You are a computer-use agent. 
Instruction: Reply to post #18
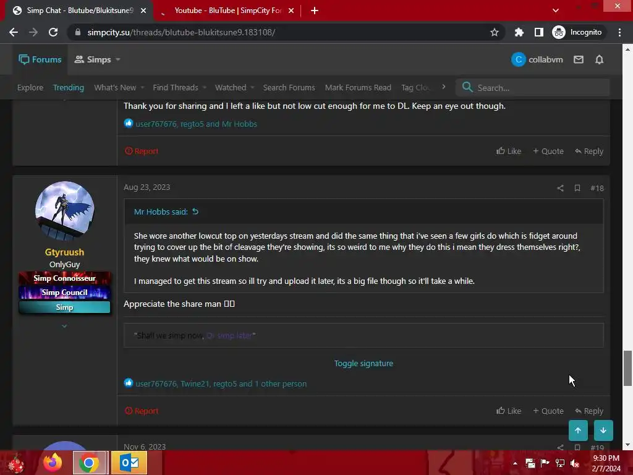(x=589, y=411)
